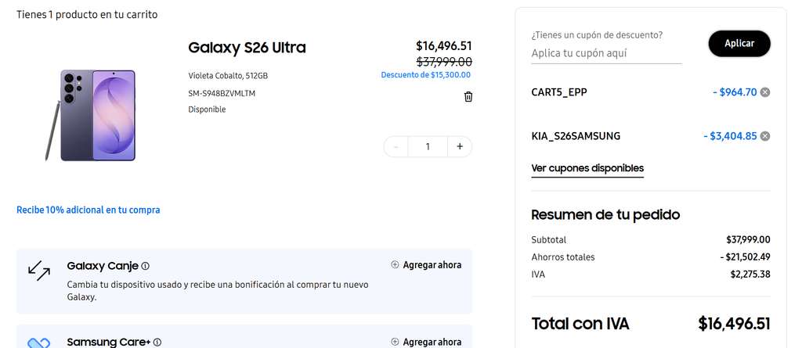The image size is (802, 348).
Task: Focus the coupon code input field
Action: [606, 53]
